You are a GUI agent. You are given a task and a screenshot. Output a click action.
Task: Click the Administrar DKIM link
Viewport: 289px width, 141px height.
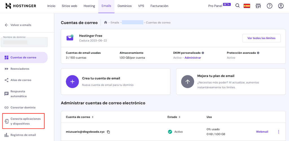(x=193, y=58)
